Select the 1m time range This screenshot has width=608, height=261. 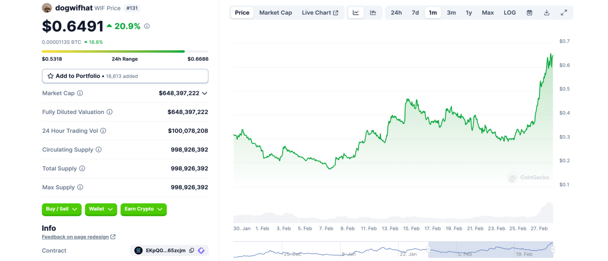[x=433, y=13]
